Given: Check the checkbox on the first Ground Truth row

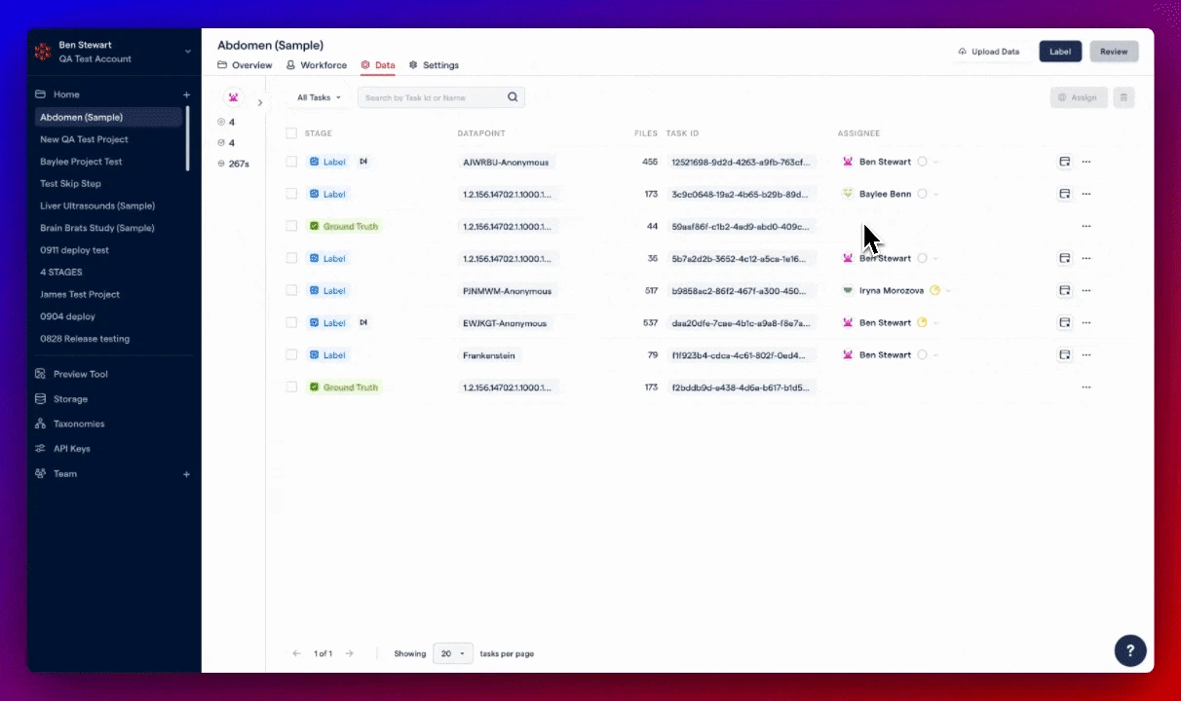Looking at the screenshot, I should pyautogui.click(x=291, y=226).
